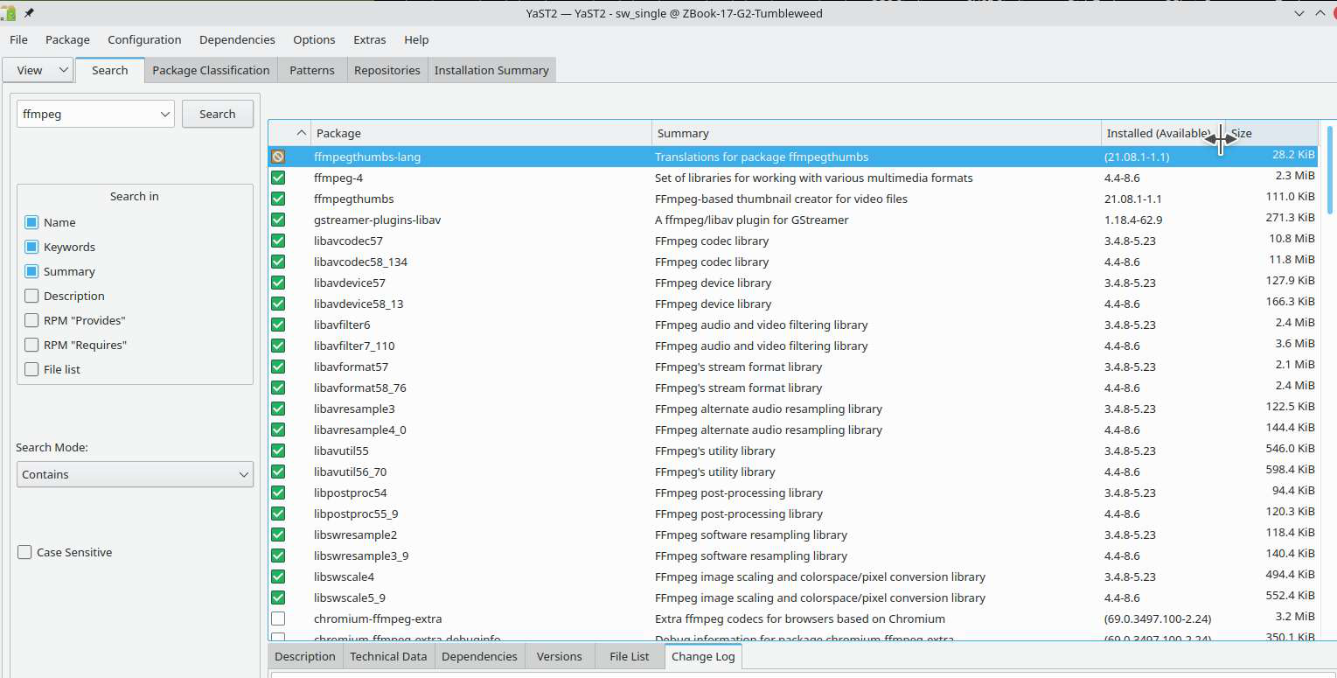Switch to the Patterns tab
The width and height of the screenshot is (1337, 678).
[x=312, y=70]
